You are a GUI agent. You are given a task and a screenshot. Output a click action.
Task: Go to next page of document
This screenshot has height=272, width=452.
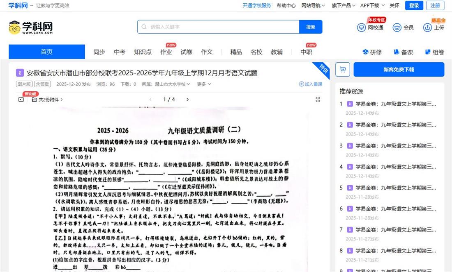click(x=187, y=100)
